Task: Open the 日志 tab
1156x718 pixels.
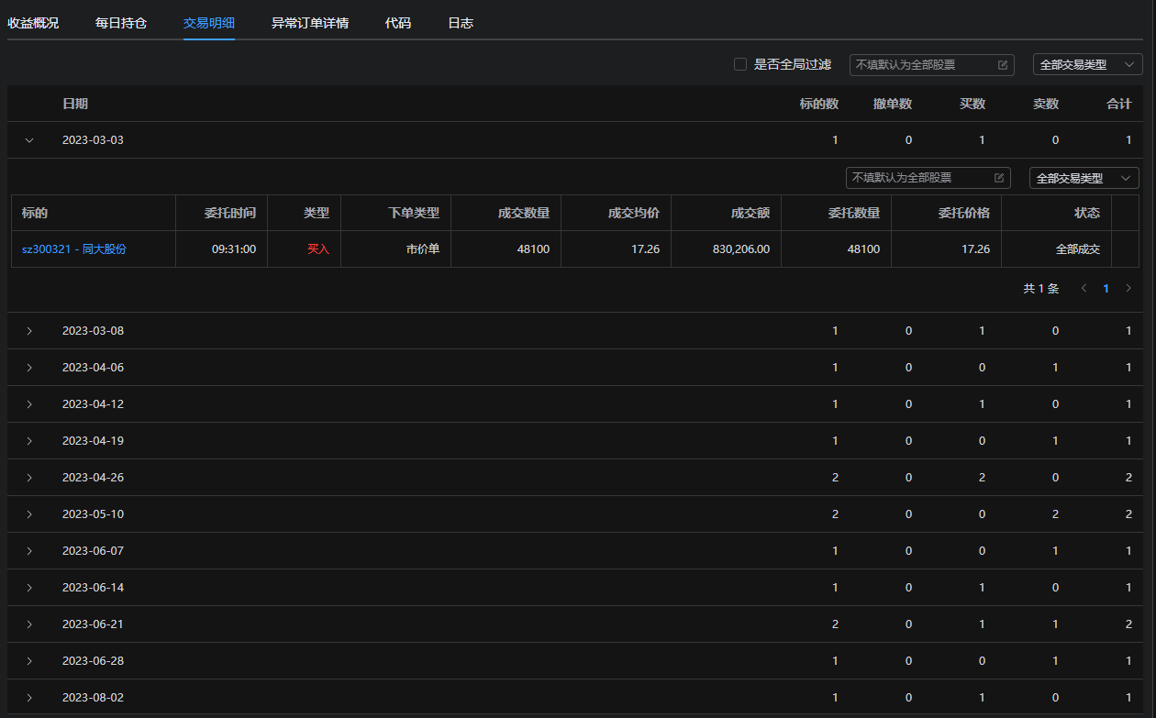Action: pyautogui.click(x=461, y=23)
